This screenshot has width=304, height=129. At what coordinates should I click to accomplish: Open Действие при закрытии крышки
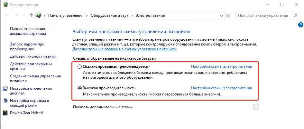point(31,66)
